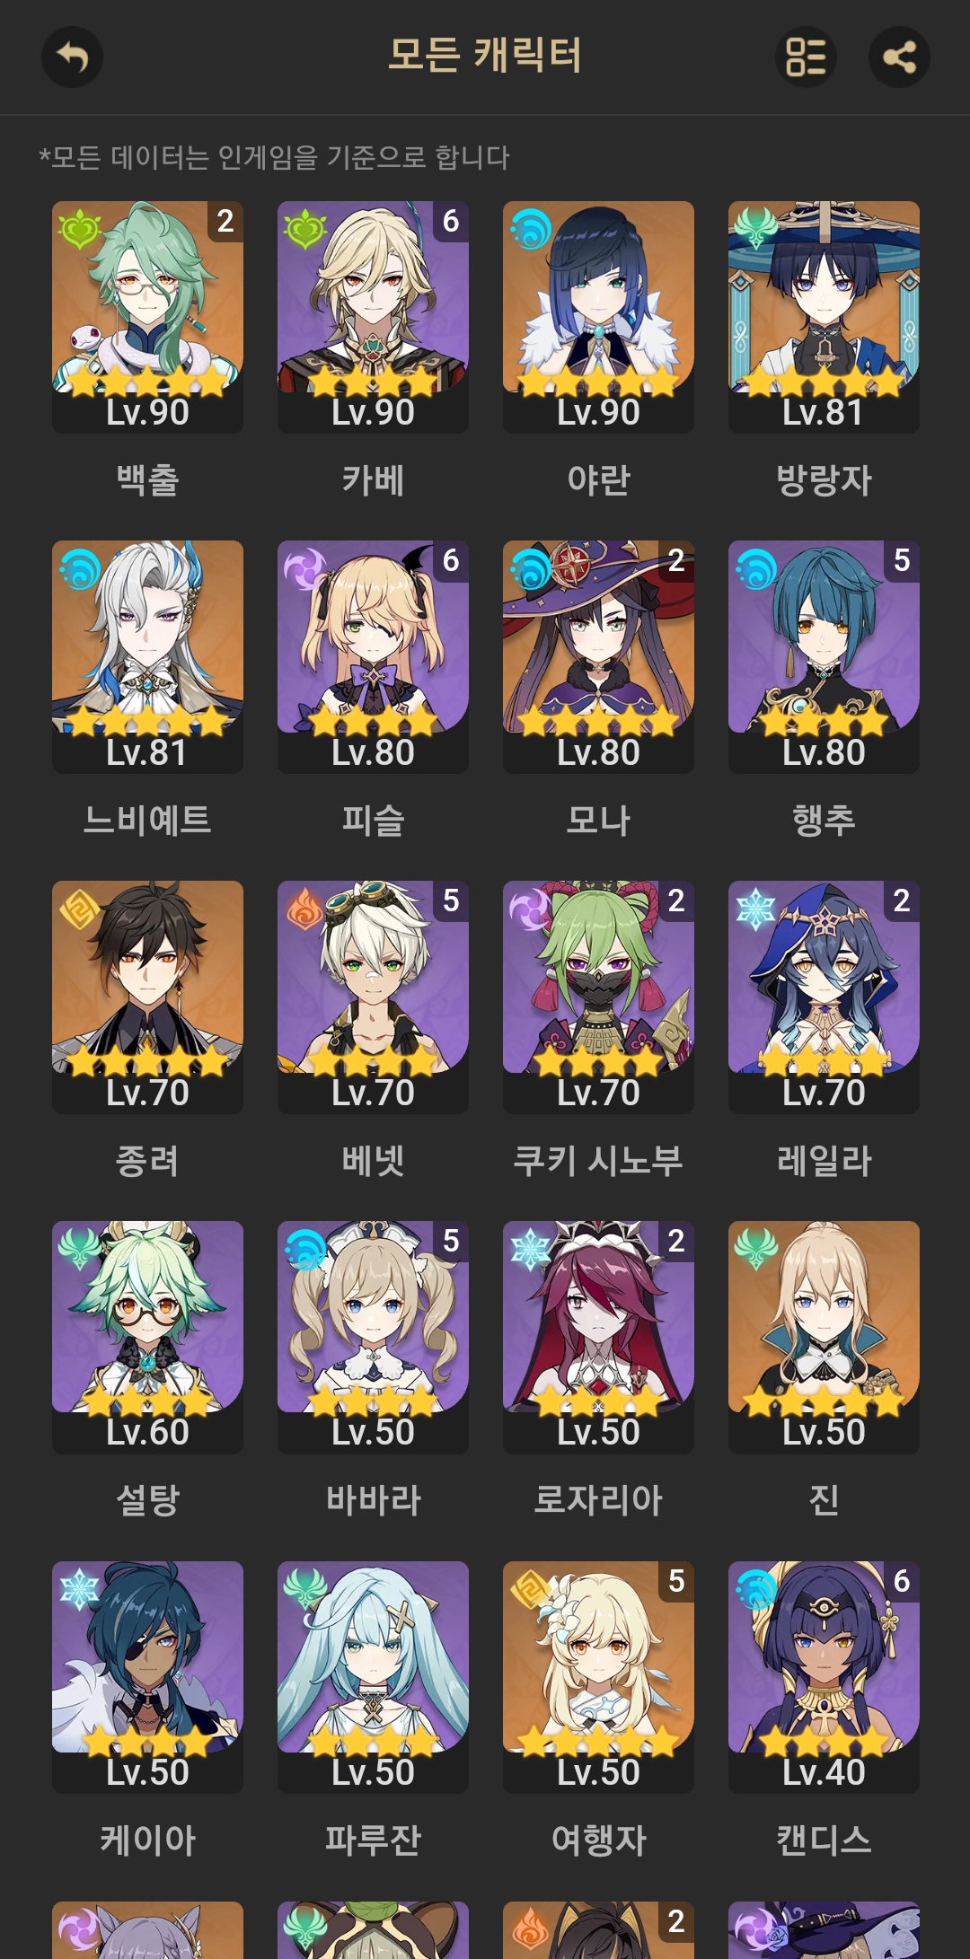The height and width of the screenshot is (1959, 970).
Task: Tap the share icon
Action: pyautogui.click(x=899, y=57)
